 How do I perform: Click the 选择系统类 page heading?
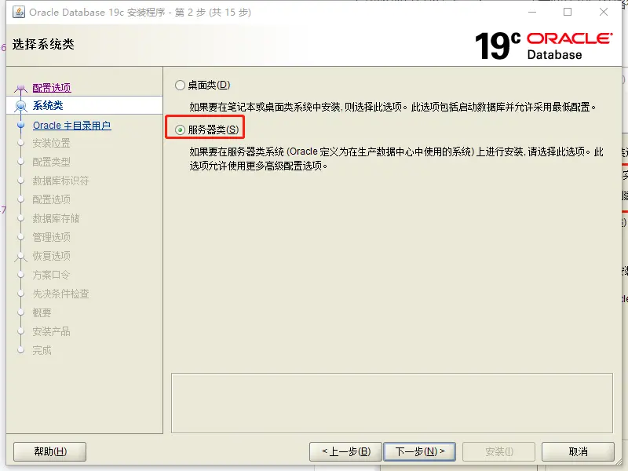(43, 44)
